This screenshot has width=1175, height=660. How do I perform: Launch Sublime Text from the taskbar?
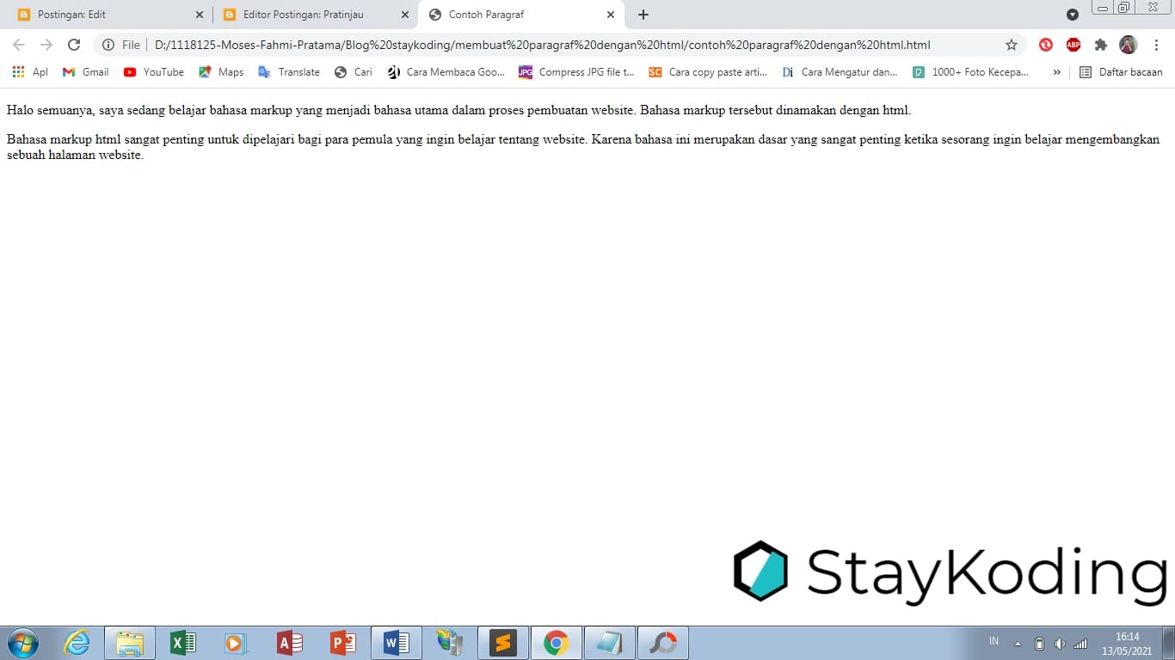[502, 642]
